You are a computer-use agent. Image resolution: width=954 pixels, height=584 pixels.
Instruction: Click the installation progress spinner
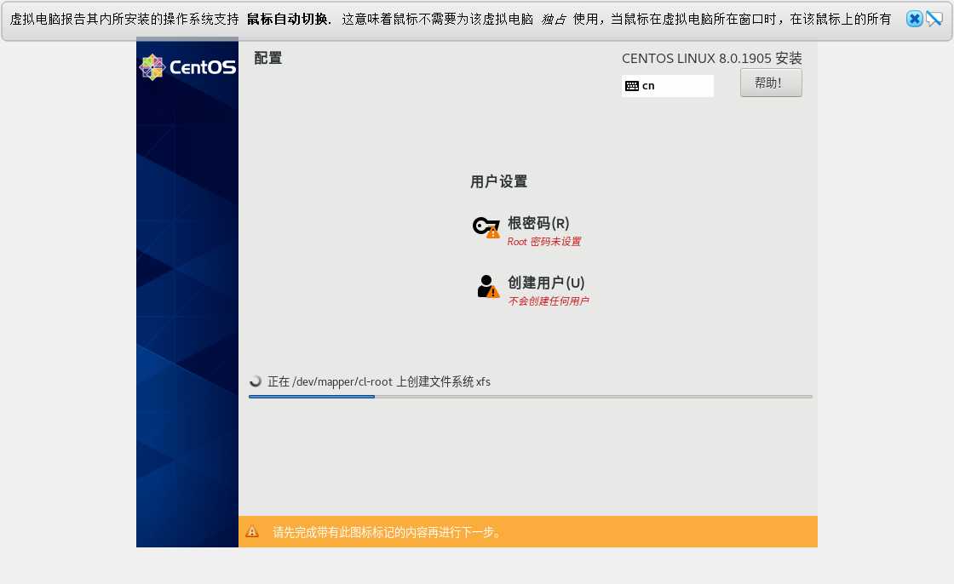click(256, 381)
